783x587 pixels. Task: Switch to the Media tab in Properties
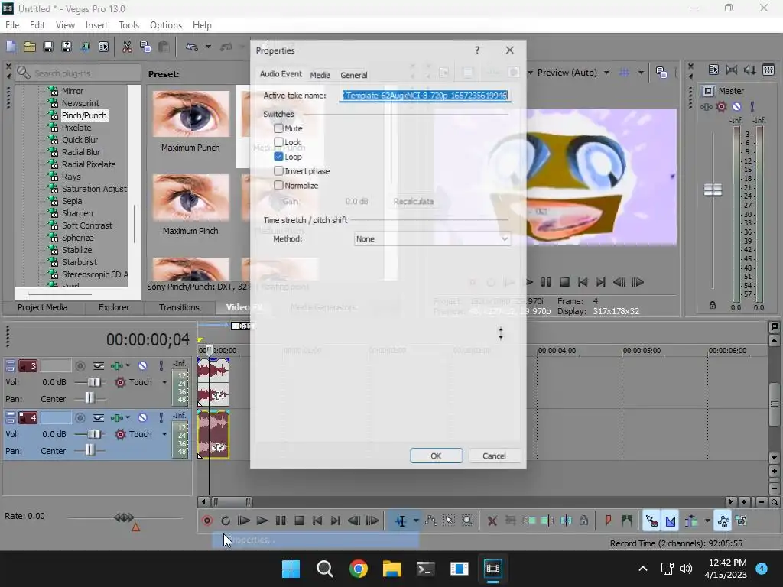[x=320, y=75]
